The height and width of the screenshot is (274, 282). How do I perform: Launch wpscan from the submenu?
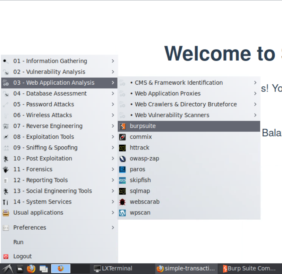coord(189,213)
